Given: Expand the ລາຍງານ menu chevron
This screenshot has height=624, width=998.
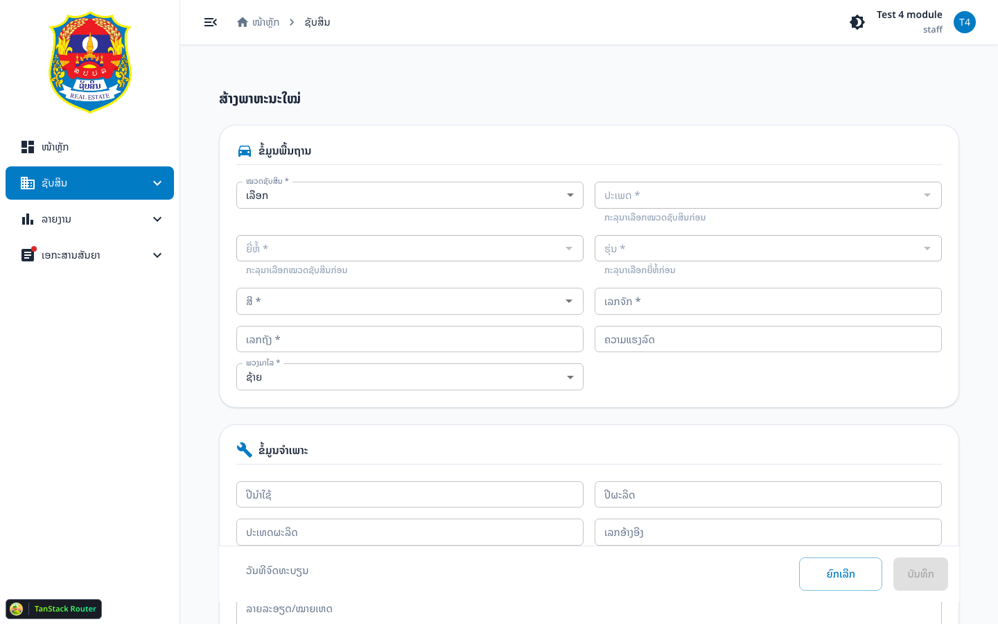Looking at the screenshot, I should pos(157,219).
